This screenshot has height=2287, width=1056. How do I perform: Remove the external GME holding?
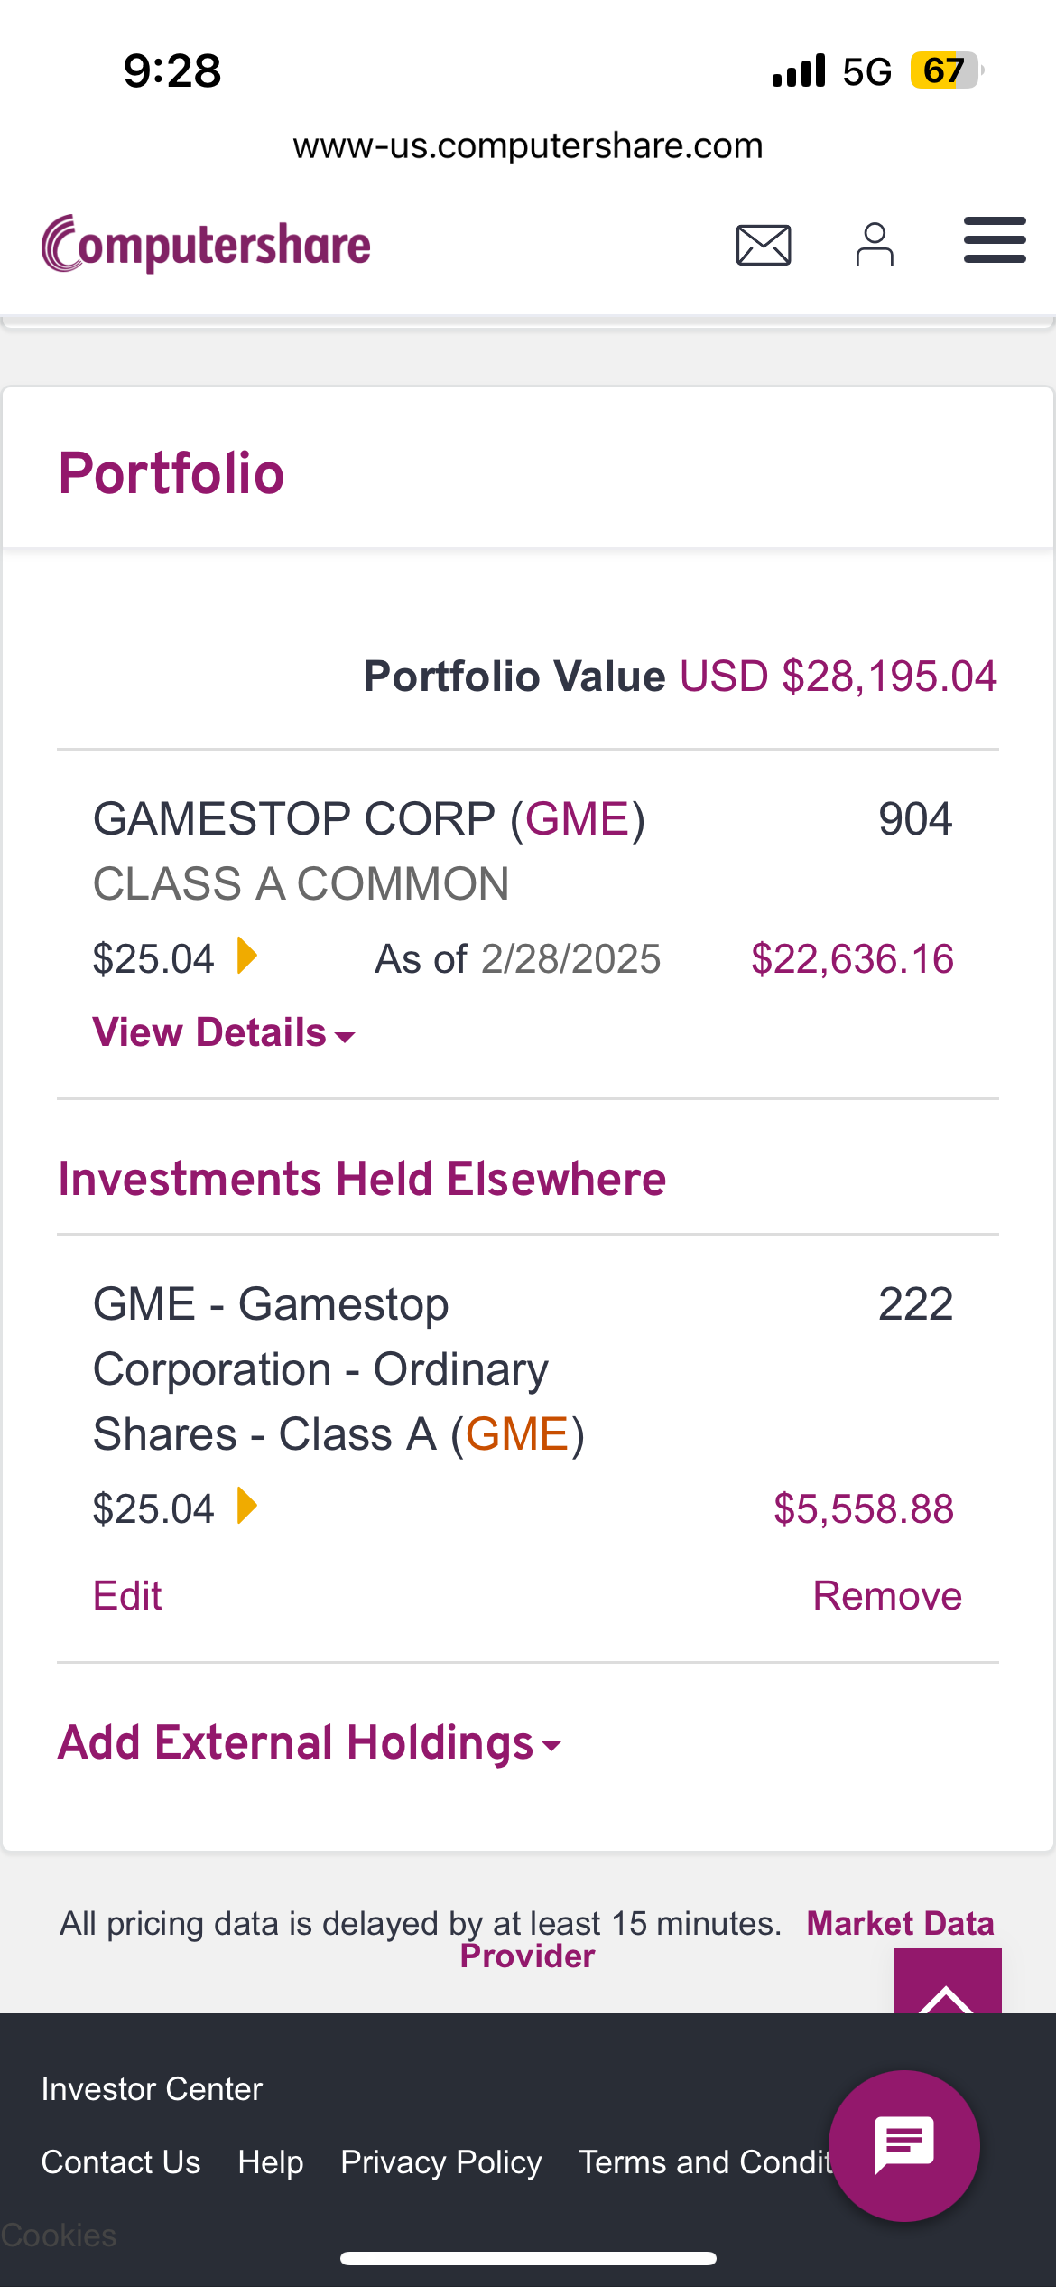pos(887,1596)
